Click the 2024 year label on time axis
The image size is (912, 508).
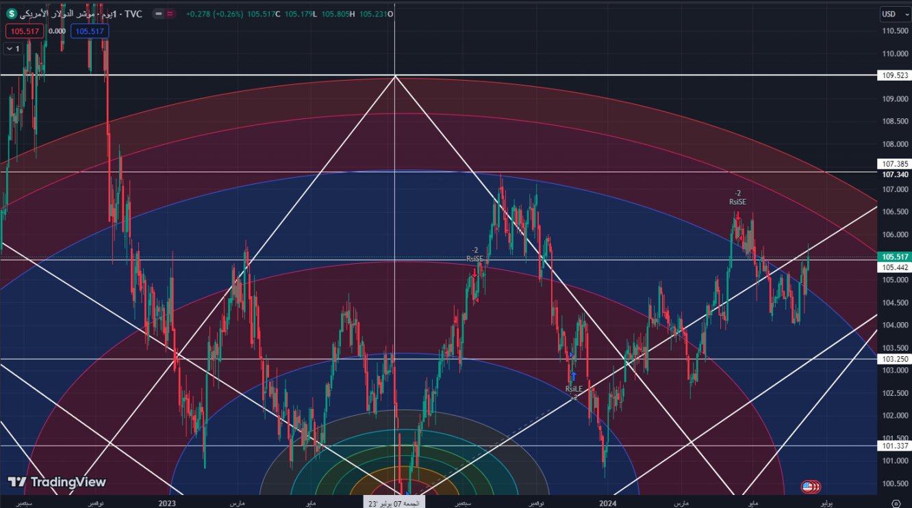607,503
